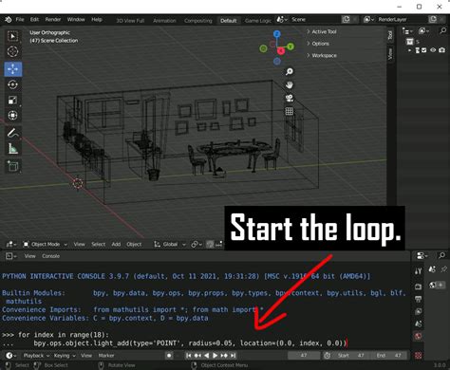Screen dimensions: 450x370
Task: Expand the Options panel
Action: 318,44
